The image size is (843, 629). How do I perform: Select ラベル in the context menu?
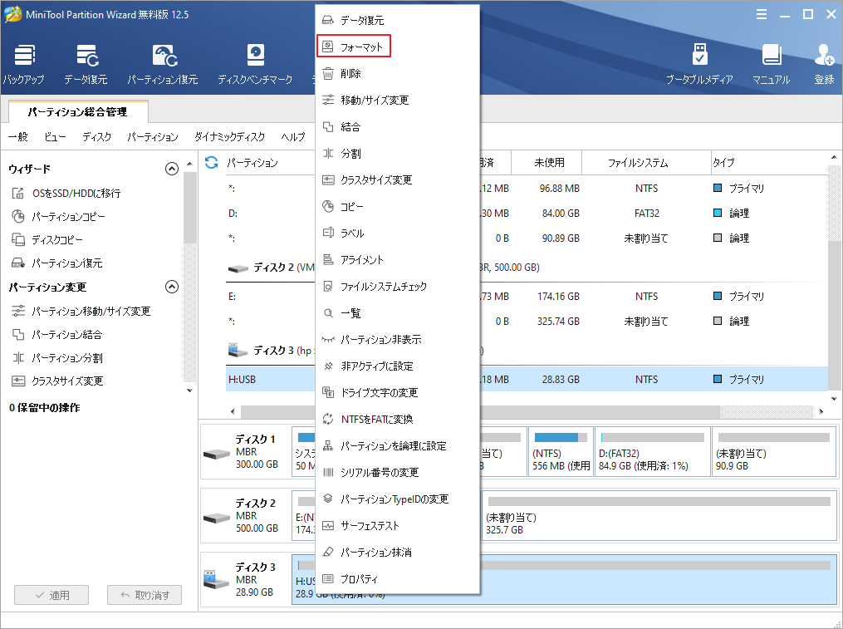coord(397,233)
